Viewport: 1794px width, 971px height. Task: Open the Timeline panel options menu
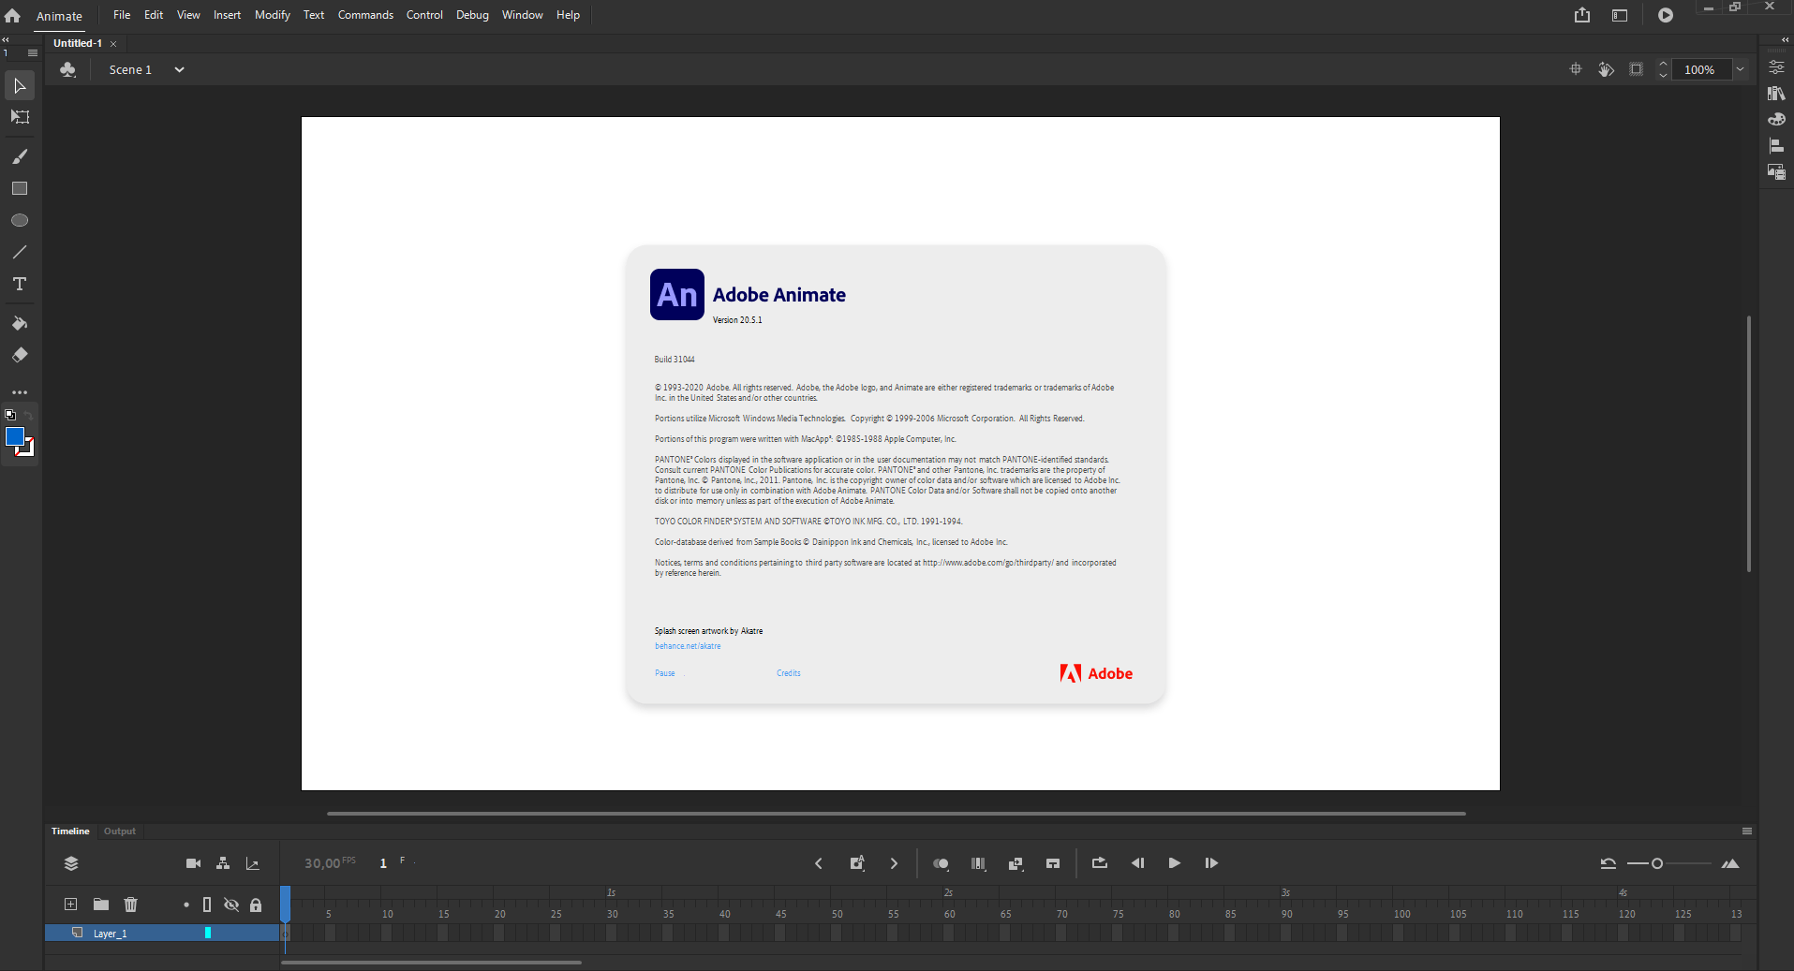tap(1747, 831)
